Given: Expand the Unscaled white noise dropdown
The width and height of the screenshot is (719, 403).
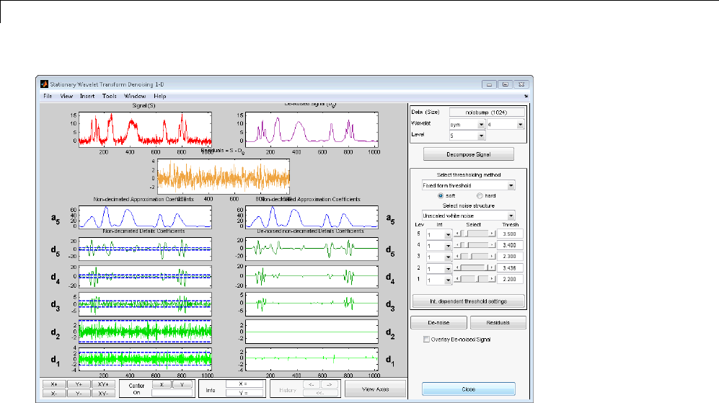Looking at the screenshot, I should 468,215.
